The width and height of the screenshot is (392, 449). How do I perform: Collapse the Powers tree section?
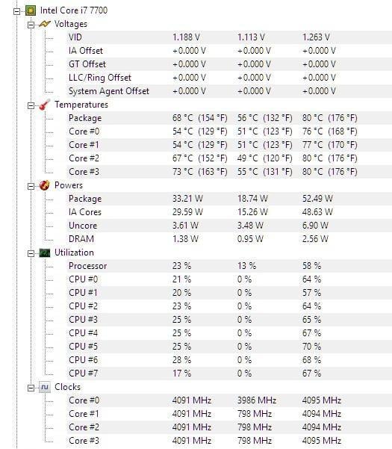pos(31,187)
